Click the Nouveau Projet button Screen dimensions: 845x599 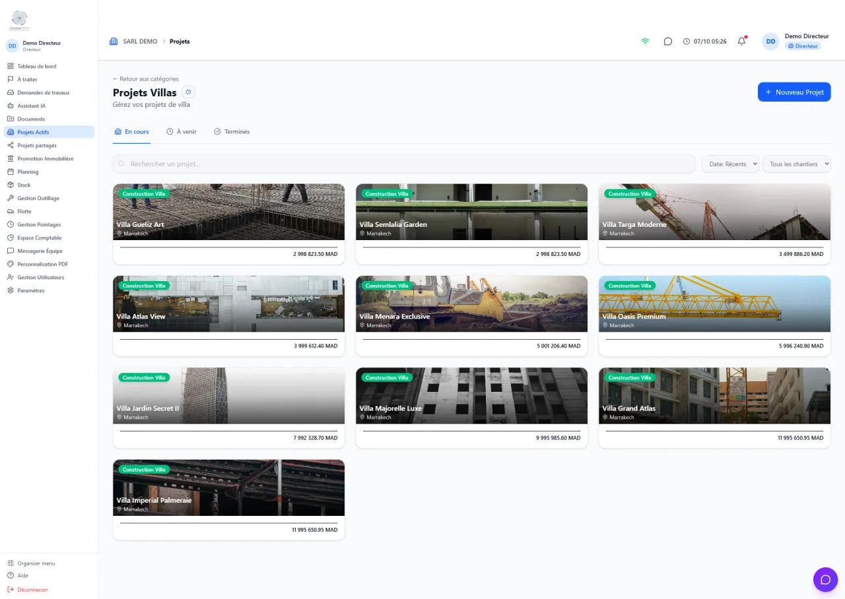tap(794, 92)
